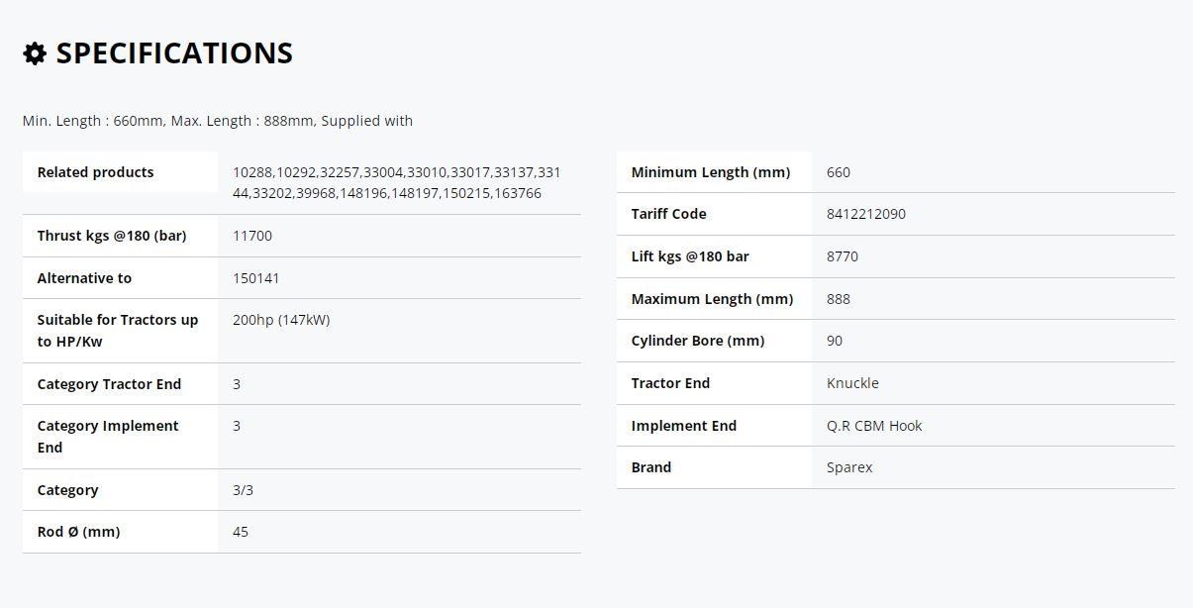Select the Tractor End value Knuckle

pos(852,383)
